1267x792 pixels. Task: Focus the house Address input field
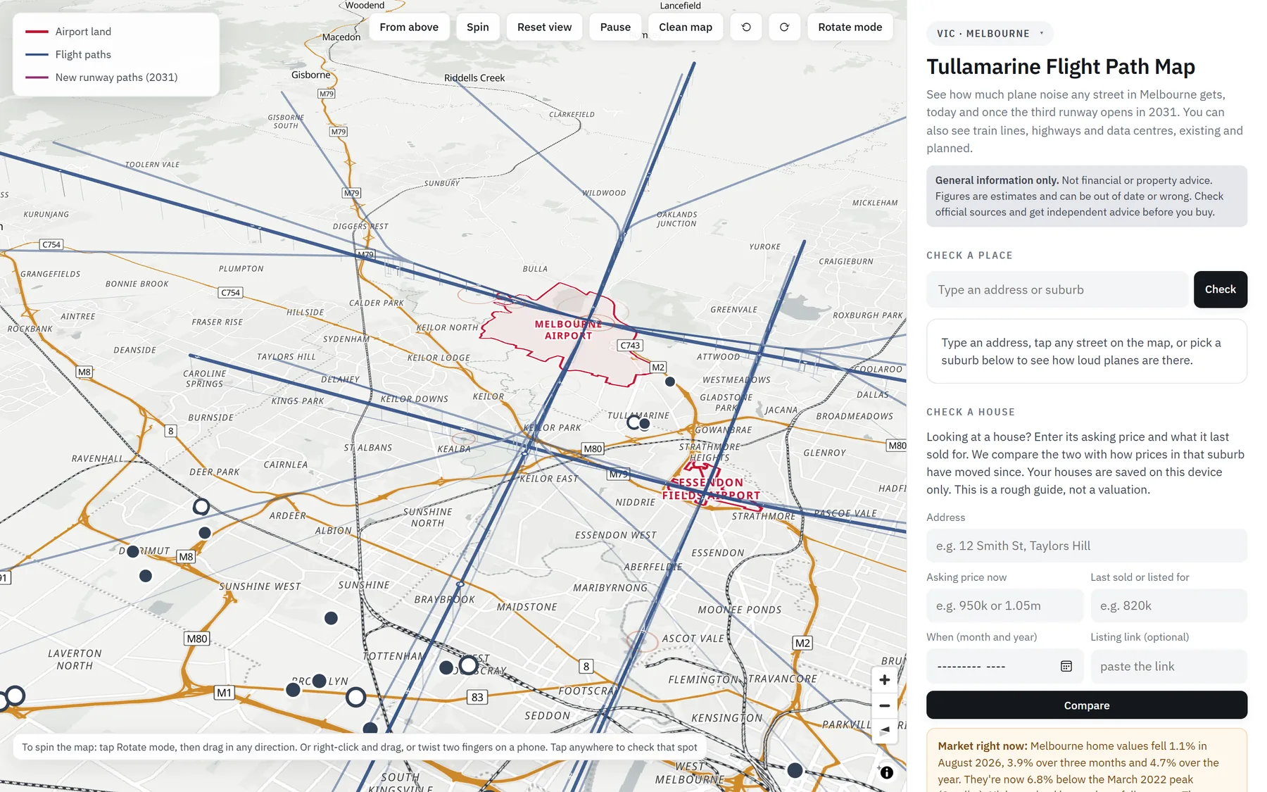(1087, 546)
